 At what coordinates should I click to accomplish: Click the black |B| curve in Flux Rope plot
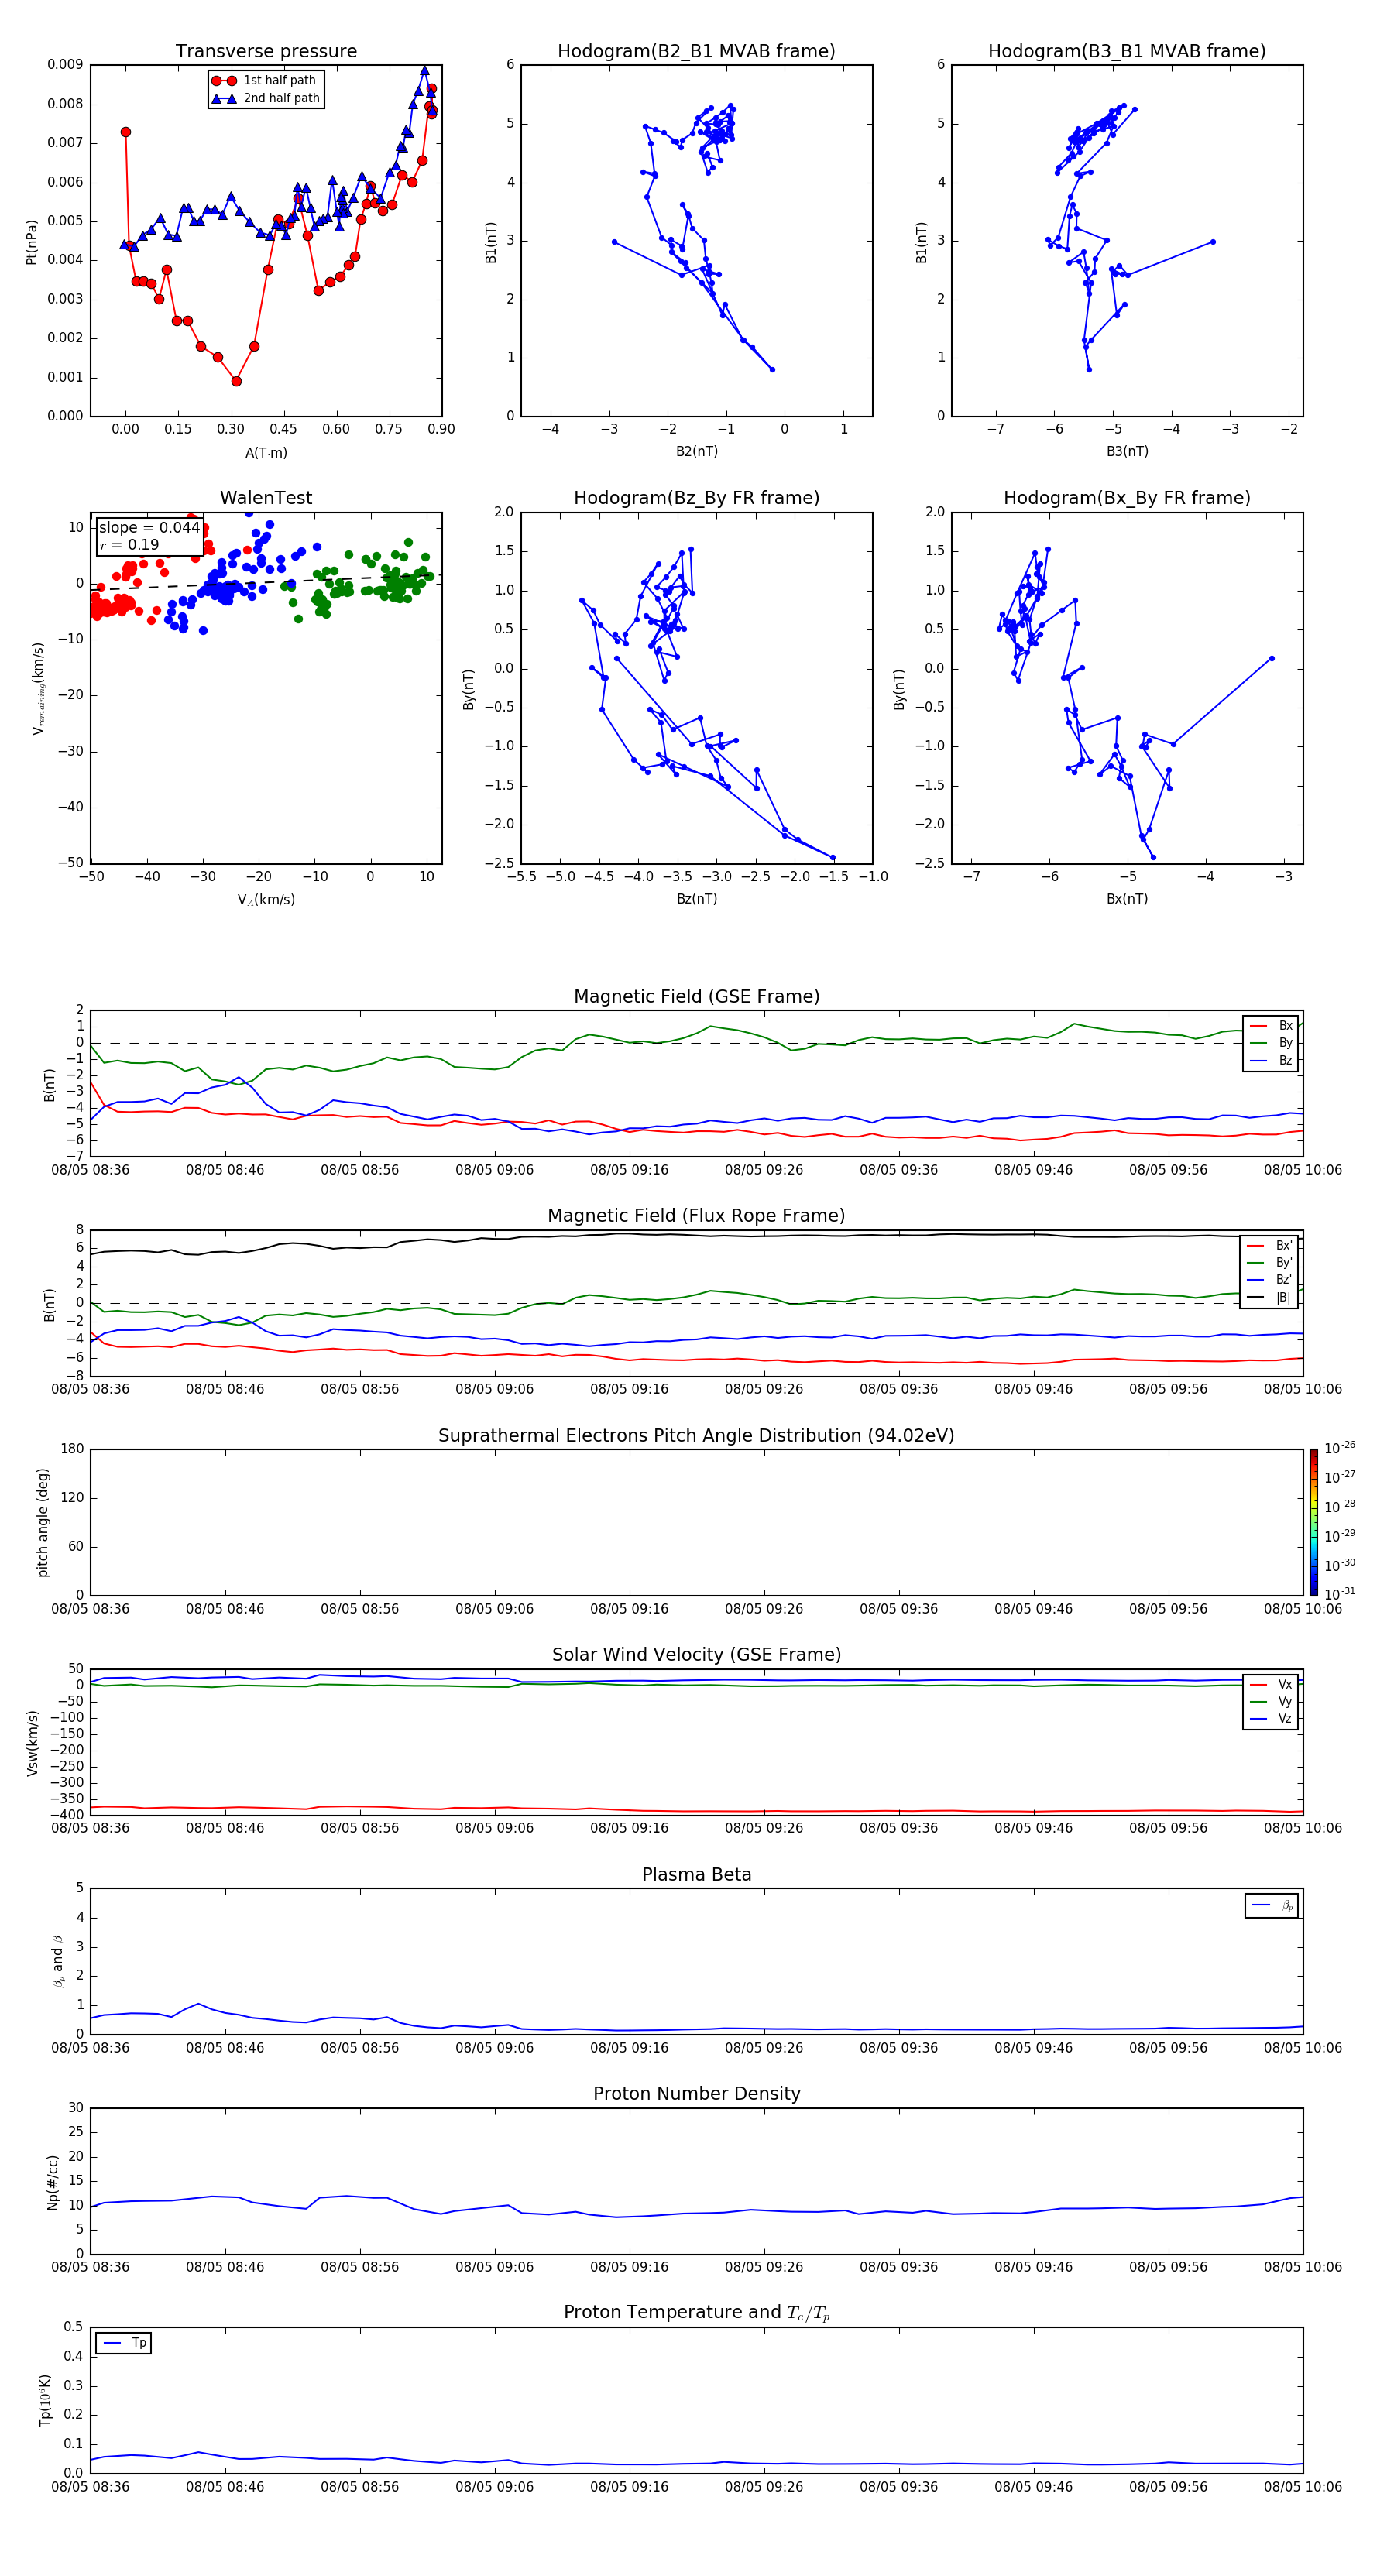pos(696,1236)
